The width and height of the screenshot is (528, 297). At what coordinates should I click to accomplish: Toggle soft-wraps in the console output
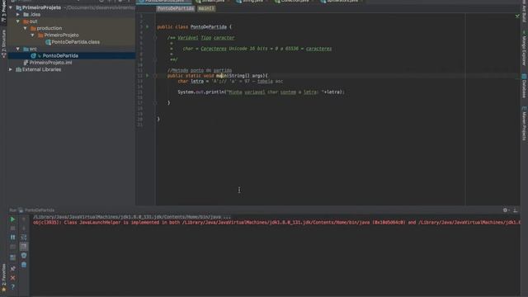coord(24,238)
